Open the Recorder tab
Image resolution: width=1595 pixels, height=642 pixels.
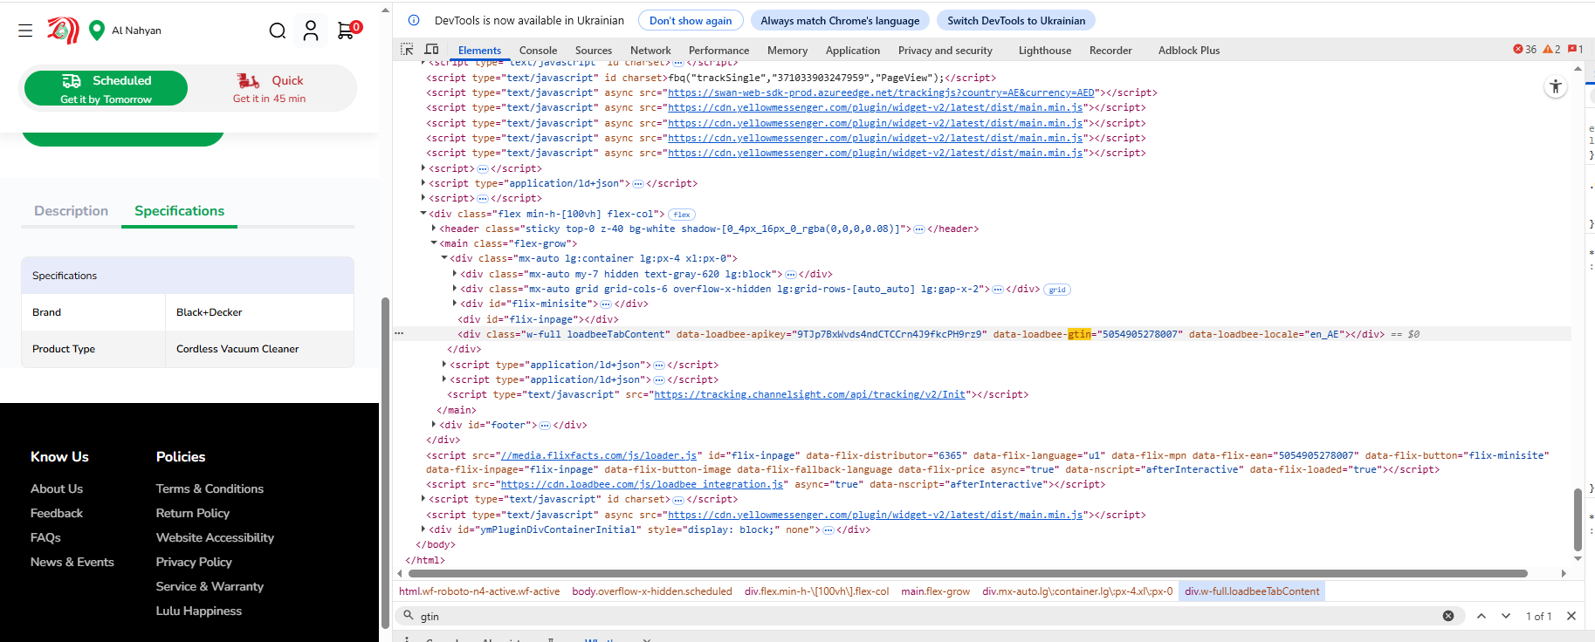pyautogui.click(x=1110, y=51)
